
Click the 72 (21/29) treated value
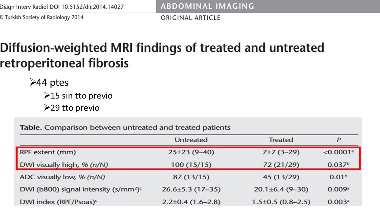click(281, 165)
